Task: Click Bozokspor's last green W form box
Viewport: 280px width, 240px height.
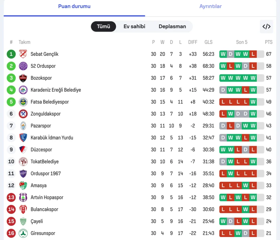Action: tap(253, 78)
